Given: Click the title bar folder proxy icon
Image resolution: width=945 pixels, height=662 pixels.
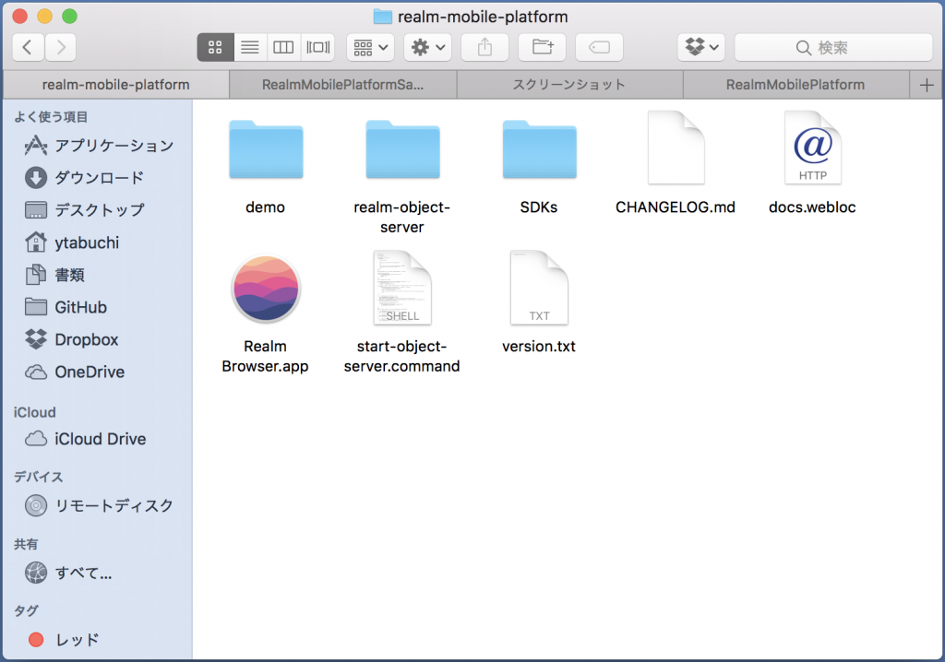Looking at the screenshot, I should [x=383, y=17].
